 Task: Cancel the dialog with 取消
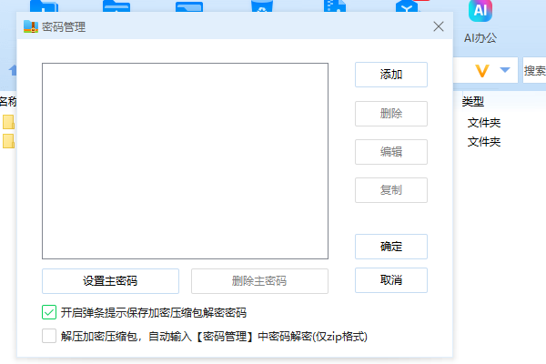click(390, 279)
